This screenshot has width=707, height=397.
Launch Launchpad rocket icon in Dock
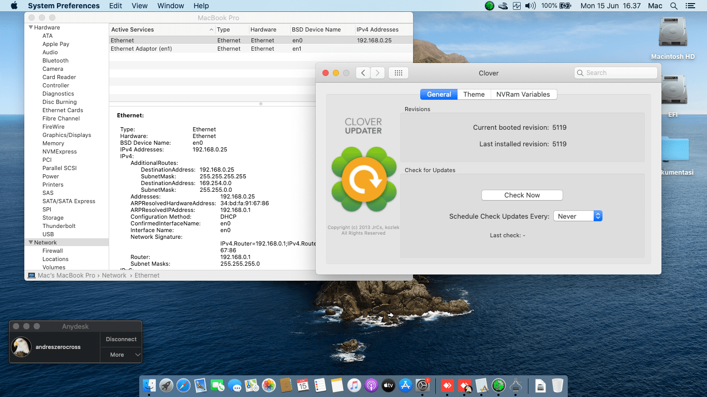(166, 385)
